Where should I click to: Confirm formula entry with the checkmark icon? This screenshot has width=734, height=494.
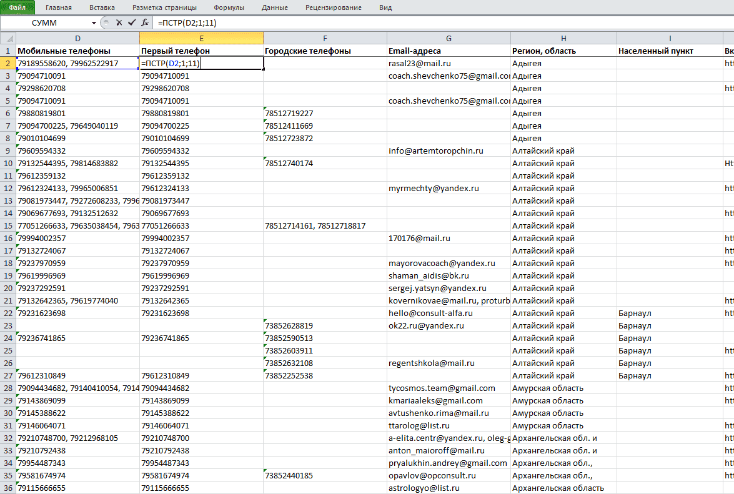pyautogui.click(x=132, y=22)
